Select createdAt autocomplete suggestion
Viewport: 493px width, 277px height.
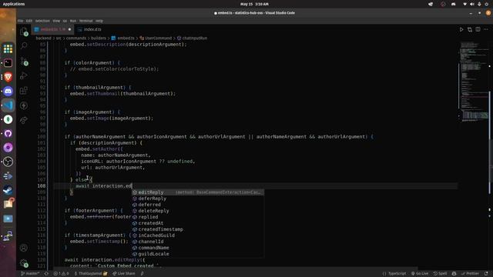[x=198, y=223]
